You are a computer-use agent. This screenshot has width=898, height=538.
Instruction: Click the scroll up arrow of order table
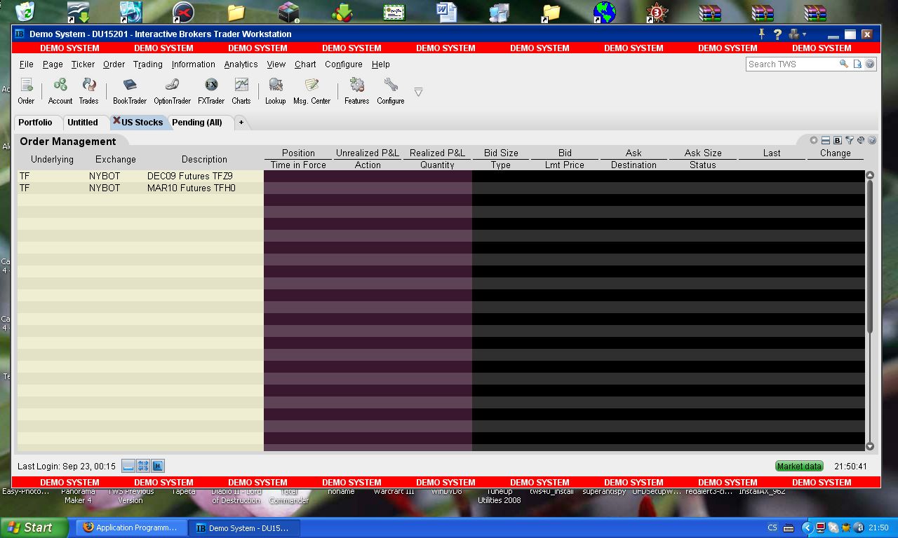870,175
